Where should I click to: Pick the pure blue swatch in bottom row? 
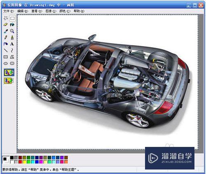[x=37, y=162]
